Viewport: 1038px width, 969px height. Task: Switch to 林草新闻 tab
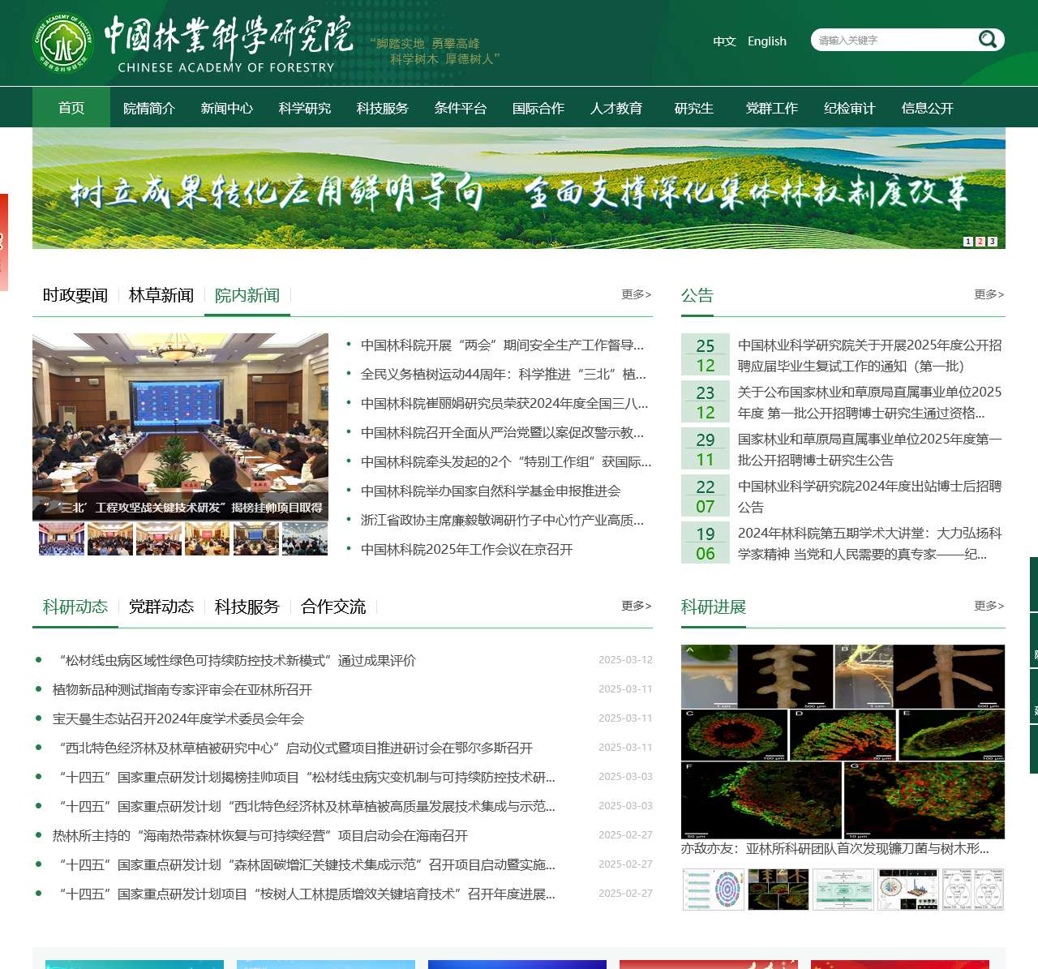coord(161,295)
